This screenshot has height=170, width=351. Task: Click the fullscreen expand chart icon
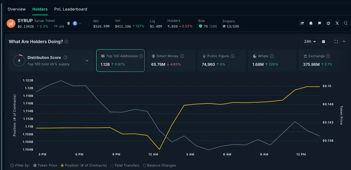(x=336, y=42)
